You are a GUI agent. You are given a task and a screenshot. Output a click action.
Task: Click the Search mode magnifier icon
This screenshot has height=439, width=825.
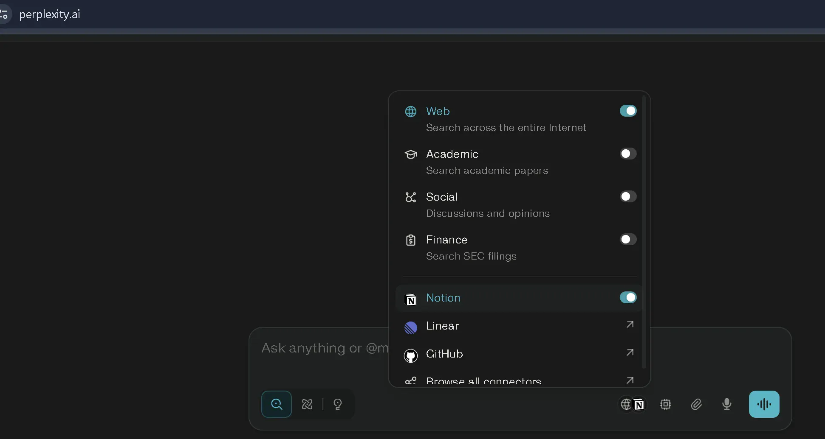tap(276, 404)
